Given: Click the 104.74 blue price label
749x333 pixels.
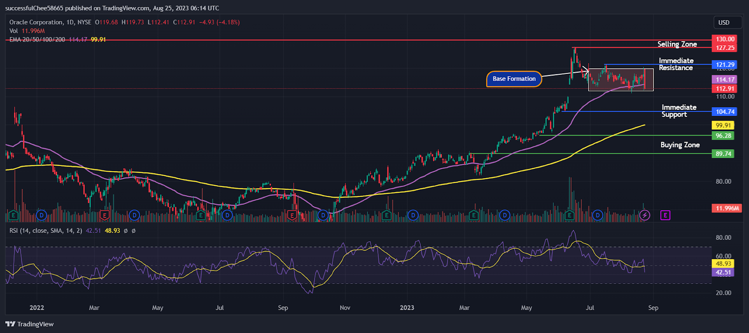Looking at the screenshot, I should [725, 112].
